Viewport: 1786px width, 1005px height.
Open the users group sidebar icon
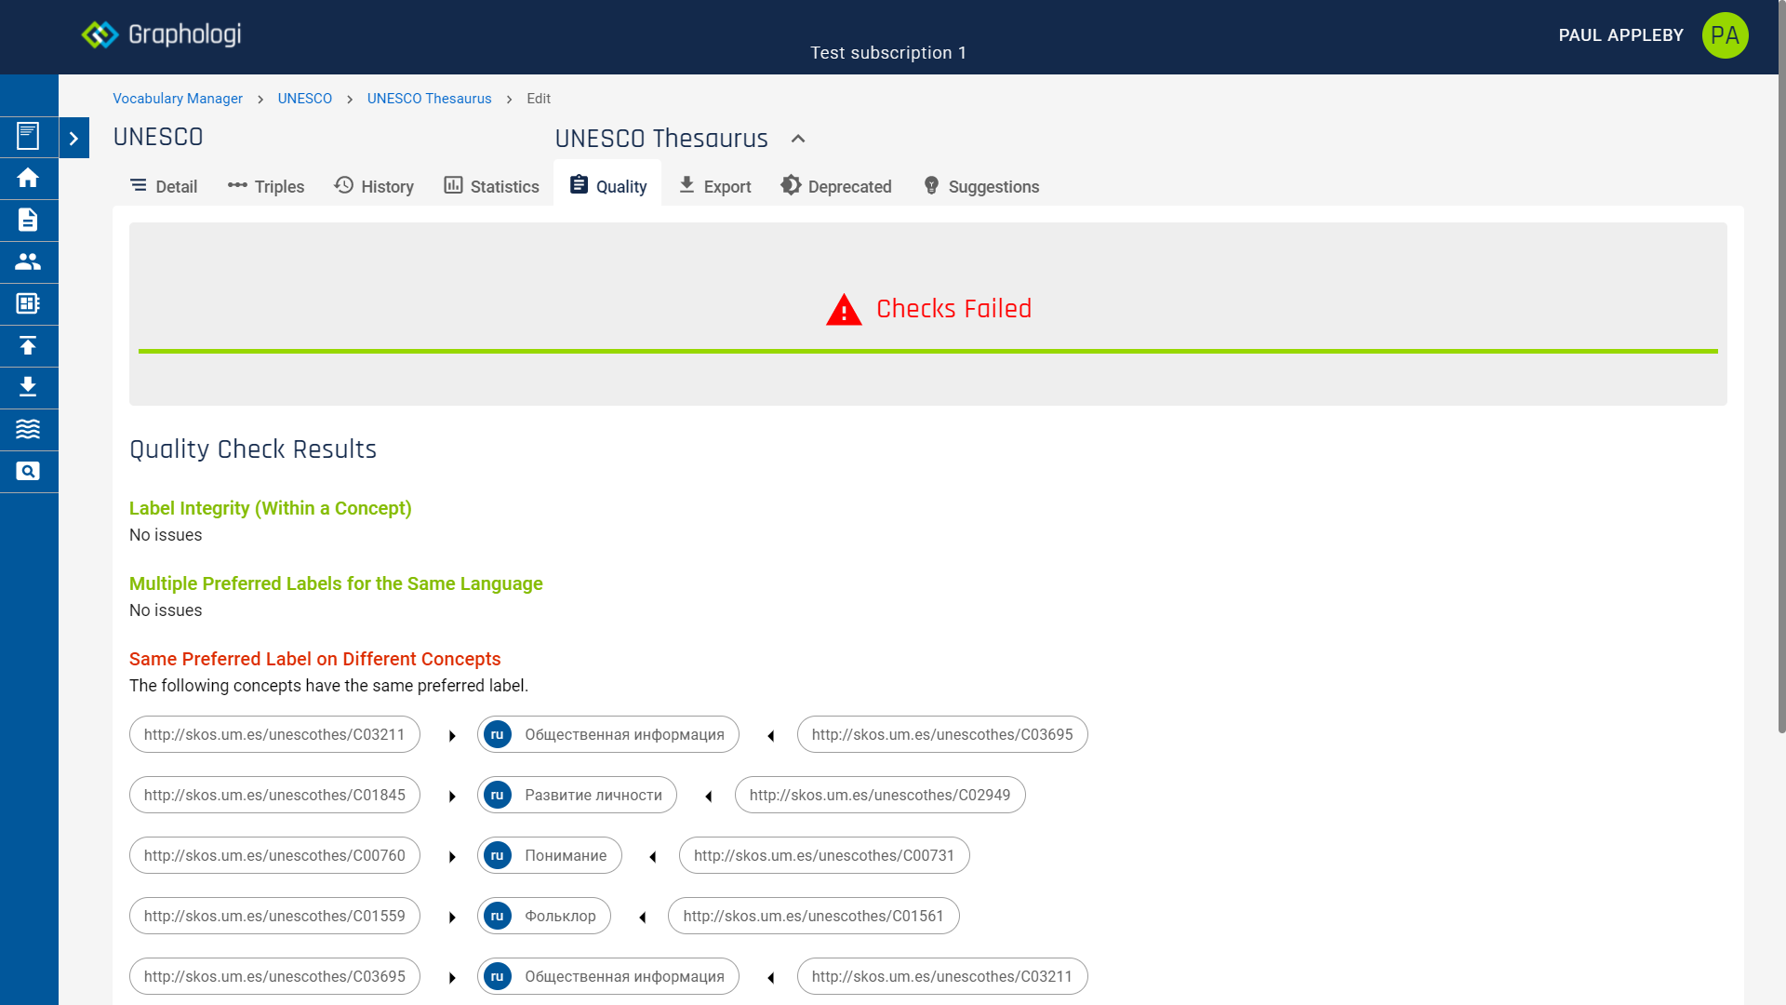coord(28,262)
